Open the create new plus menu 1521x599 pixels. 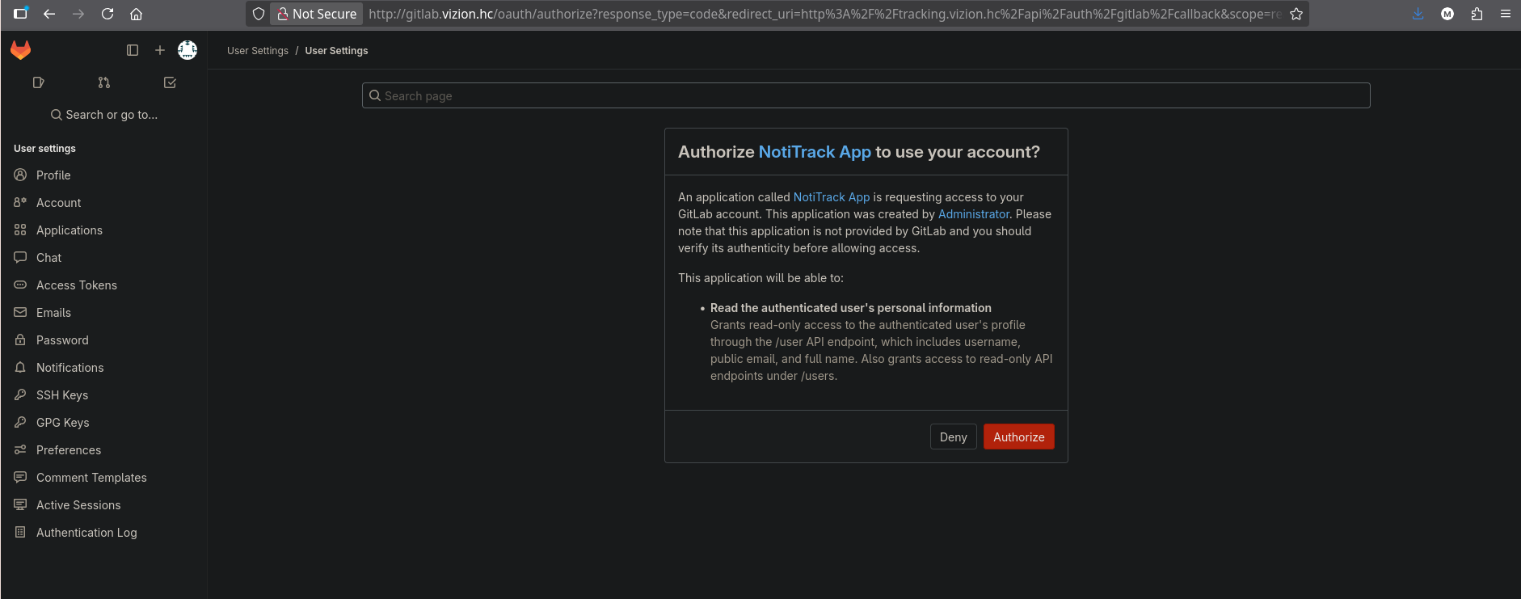[160, 50]
